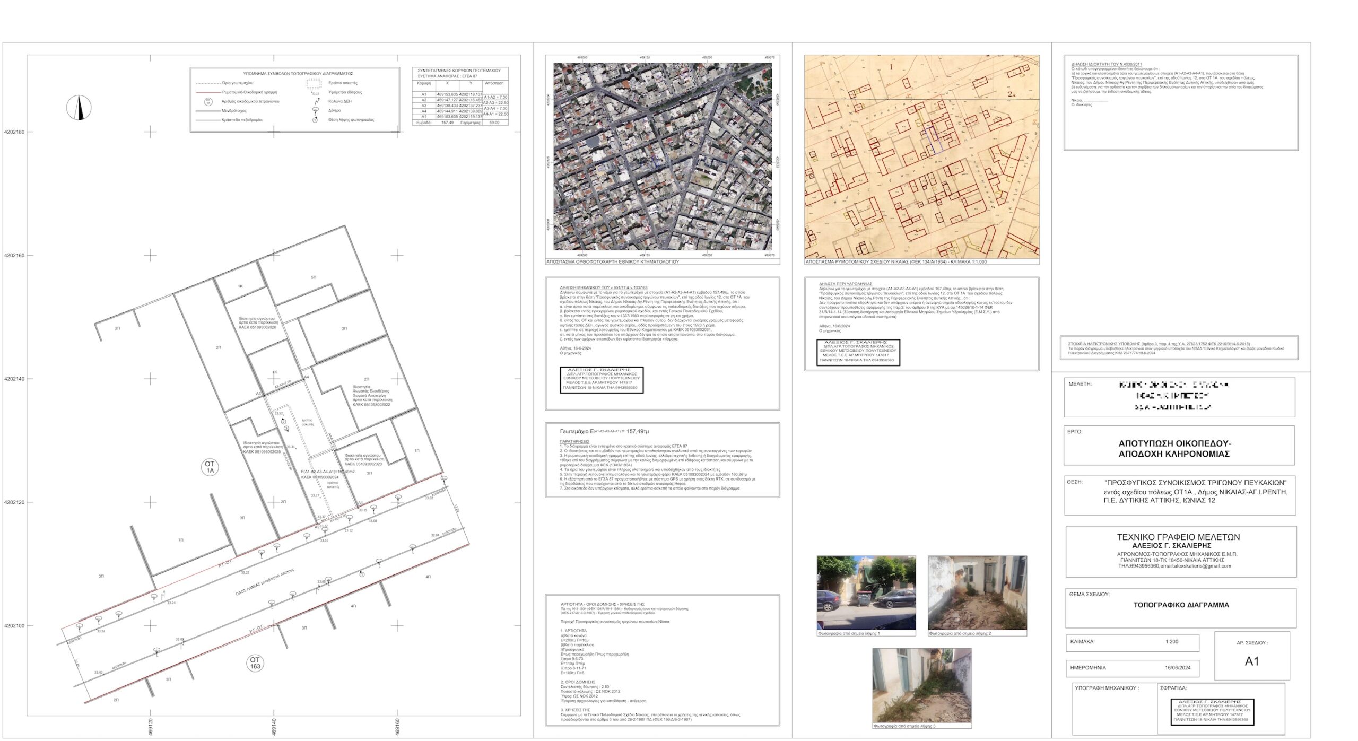This screenshot has height=741, width=1358.
Task: Click the drawing number A1 box
Action: tap(1251, 661)
